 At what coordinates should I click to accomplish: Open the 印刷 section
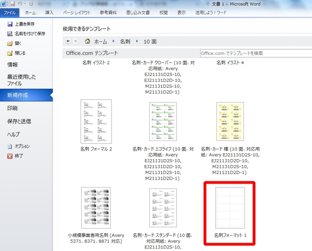(x=12, y=108)
